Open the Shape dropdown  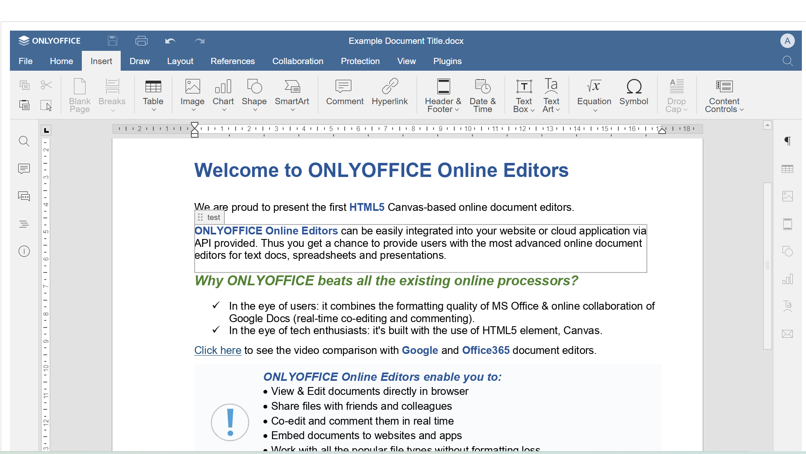pyautogui.click(x=254, y=96)
